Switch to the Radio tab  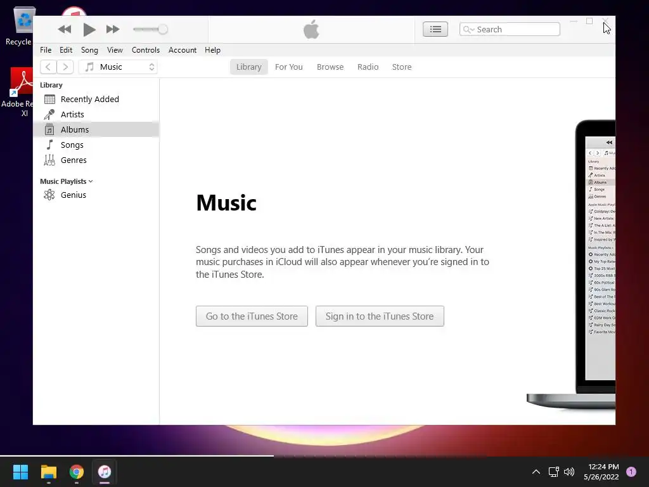pyautogui.click(x=368, y=67)
